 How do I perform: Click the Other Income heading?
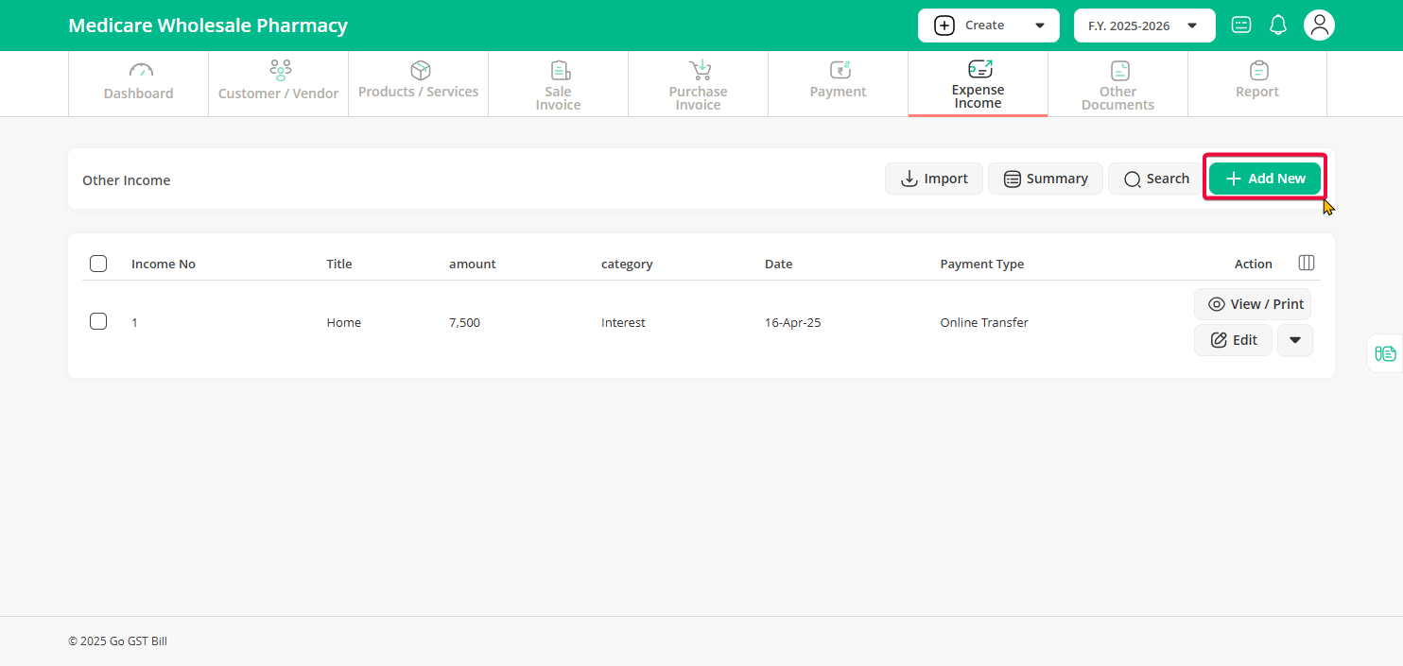(x=127, y=179)
